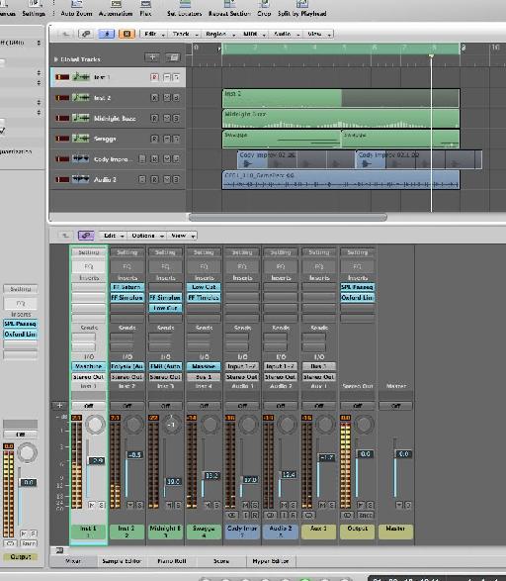The image size is (506, 581).
Task: Click the Inst 1 volume fader in mixer
Action: (x=97, y=460)
